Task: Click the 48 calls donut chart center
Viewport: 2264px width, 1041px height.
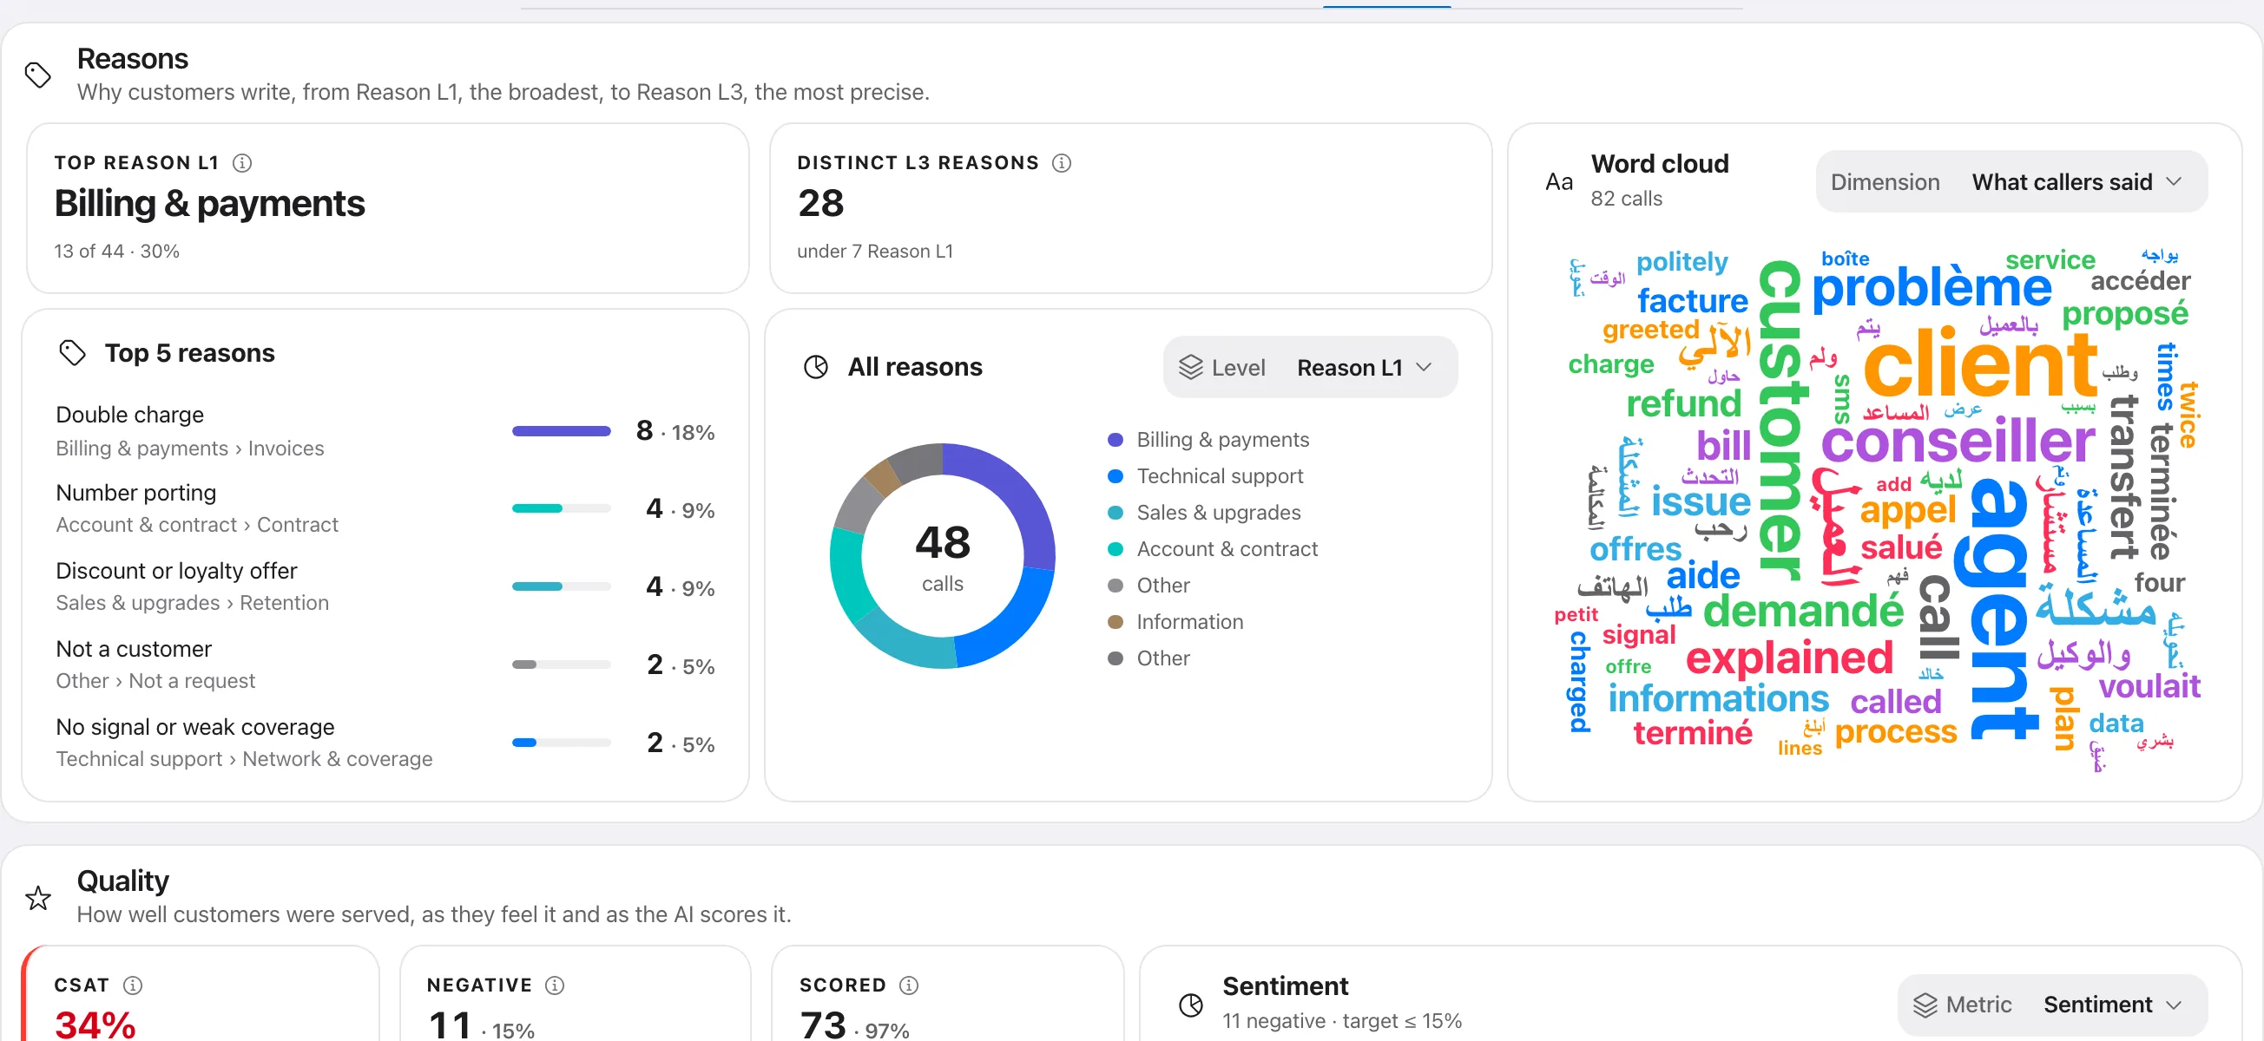Action: [942, 556]
